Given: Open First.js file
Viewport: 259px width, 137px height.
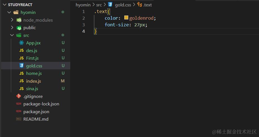Looking at the screenshot, I should click(32, 58).
